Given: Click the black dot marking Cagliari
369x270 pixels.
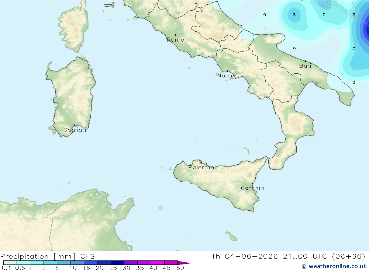Looking at the screenshot, I should [x=75, y=125].
